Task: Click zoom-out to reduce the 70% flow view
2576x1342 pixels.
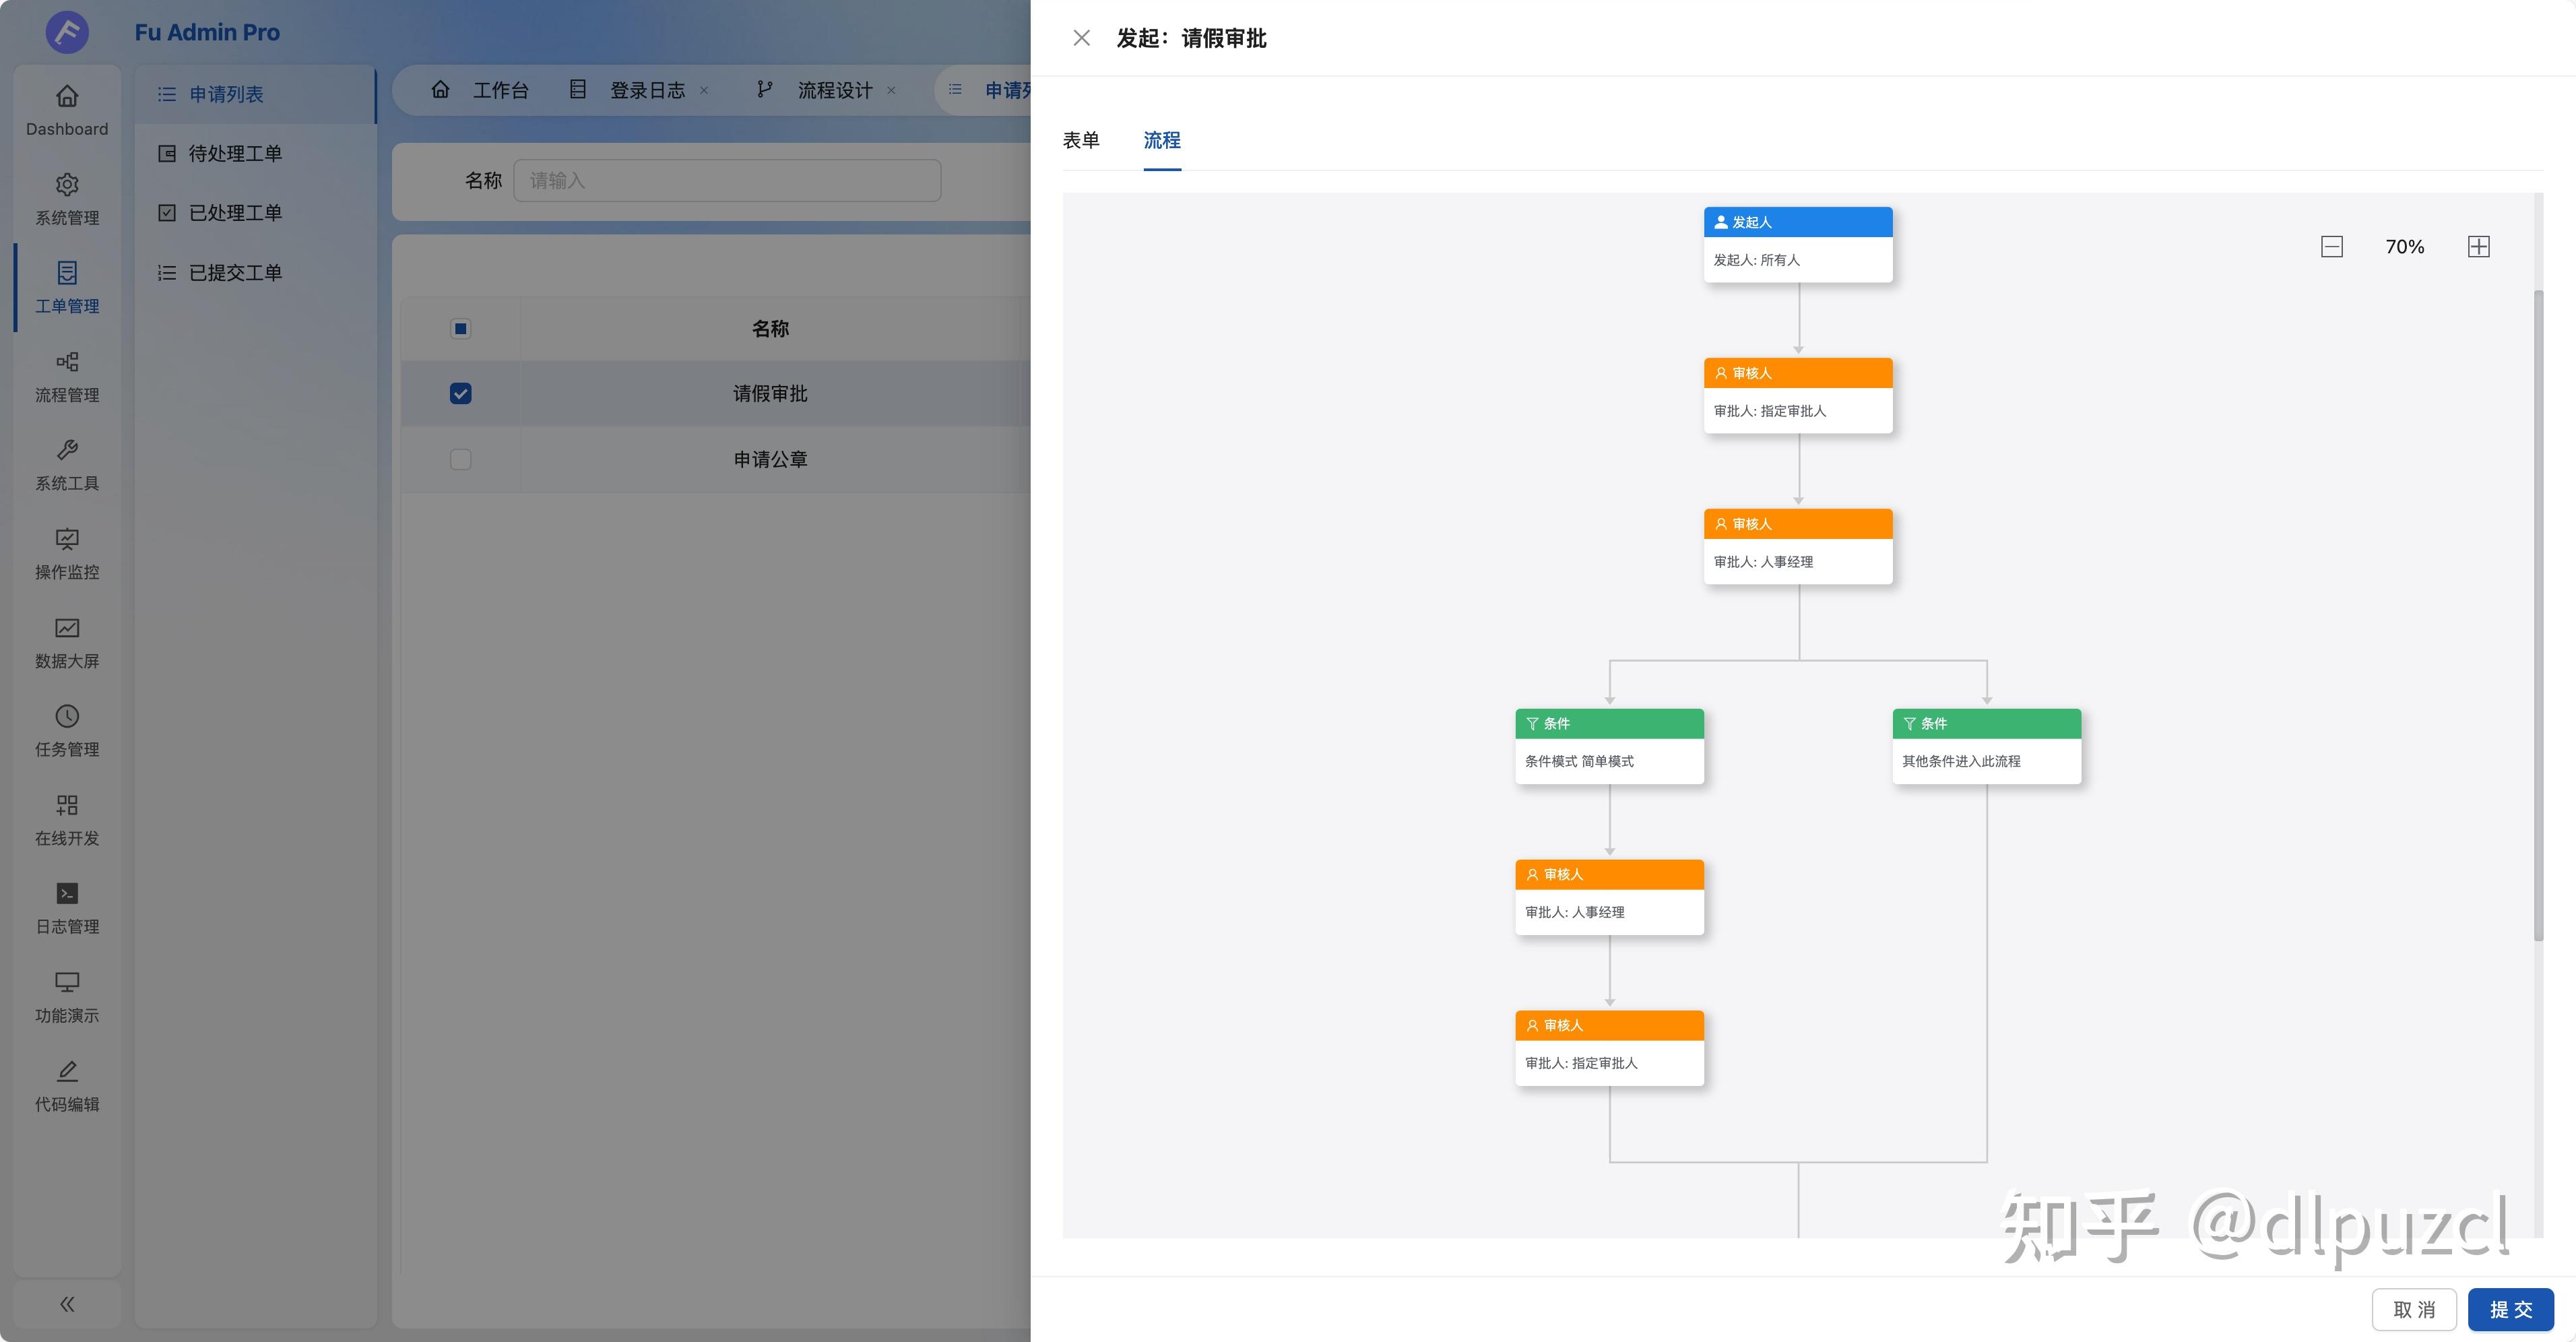Action: [2332, 246]
